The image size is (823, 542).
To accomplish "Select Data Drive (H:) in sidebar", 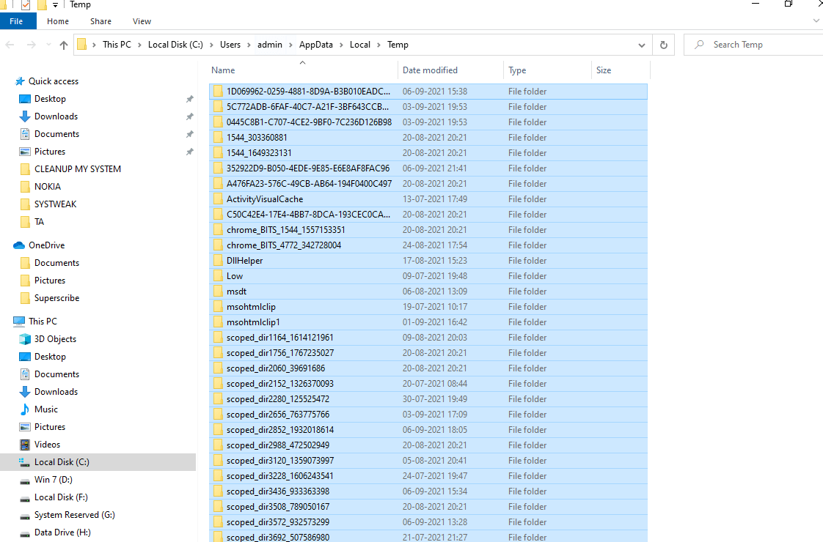I will [x=62, y=532].
